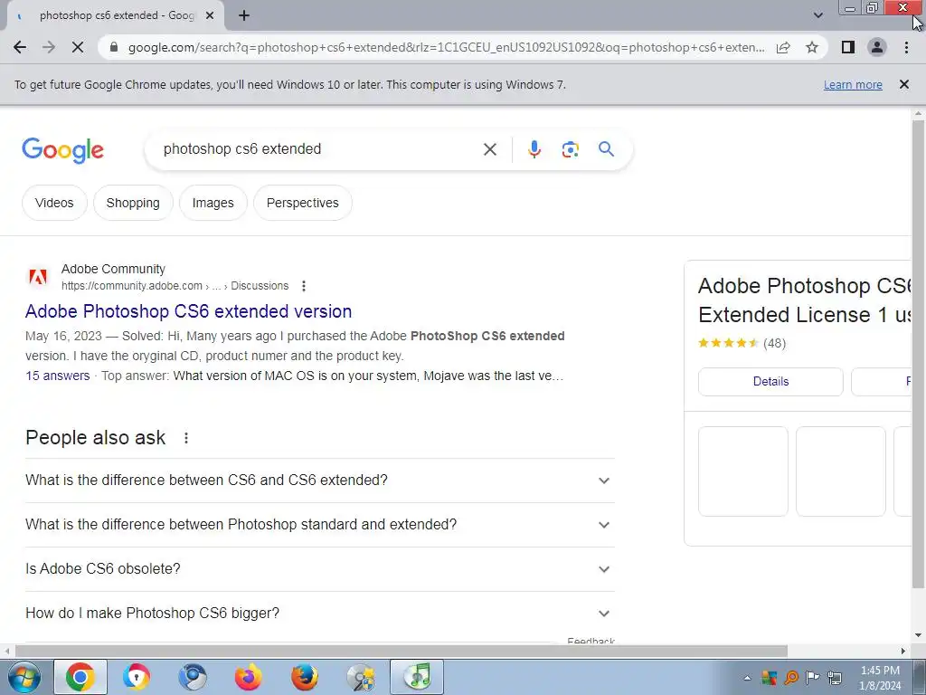Bookmark this page with the star icon
Viewport: 926px width, 695px height.
tap(812, 47)
